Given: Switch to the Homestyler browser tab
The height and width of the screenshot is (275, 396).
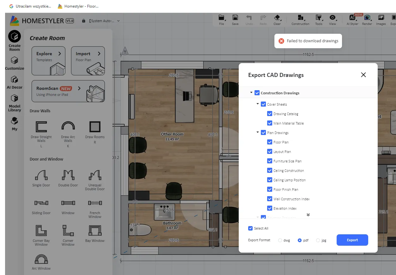Looking at the screenshot, I should coord(78,6).
